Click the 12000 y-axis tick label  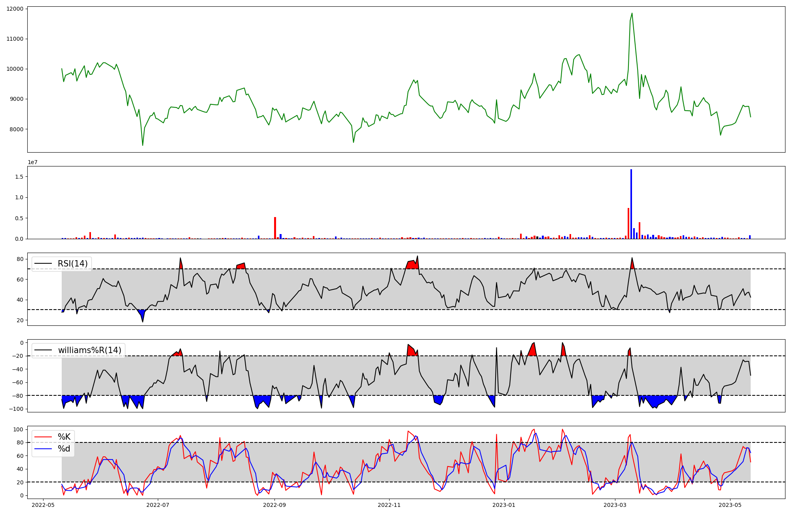15,9
